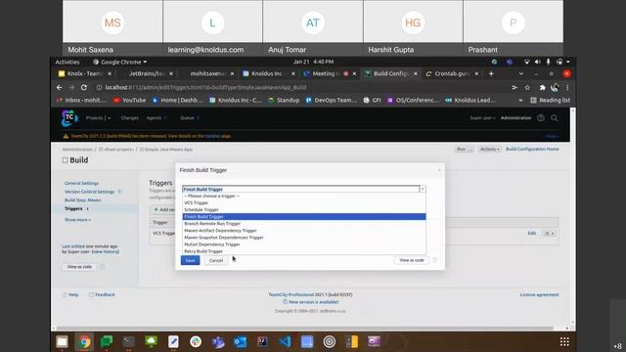Viewport: 626px width, 352px height.
Task: Open the Actions dropdown button
Action: click(x=489, y=150)
